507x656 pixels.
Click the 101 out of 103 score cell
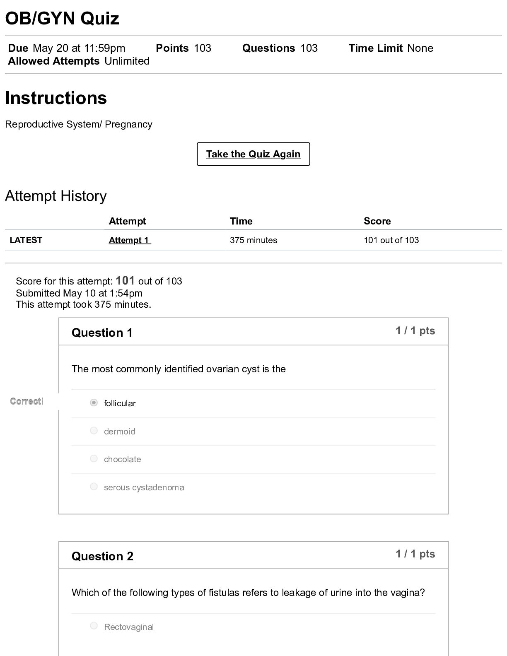click(391, 240)
